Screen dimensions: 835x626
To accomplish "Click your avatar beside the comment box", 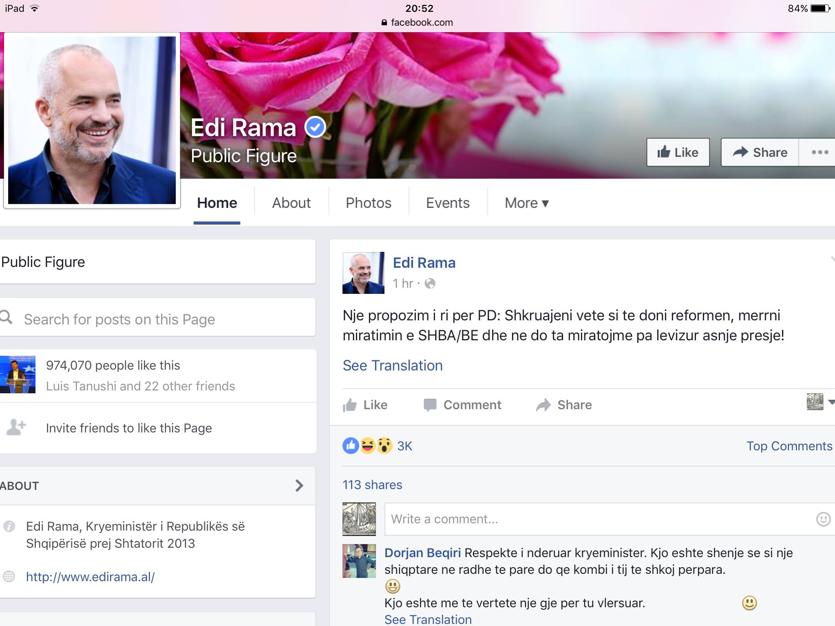I will coord(359,519).
